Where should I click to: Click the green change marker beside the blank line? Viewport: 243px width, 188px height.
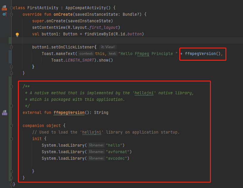coord(10,40)
